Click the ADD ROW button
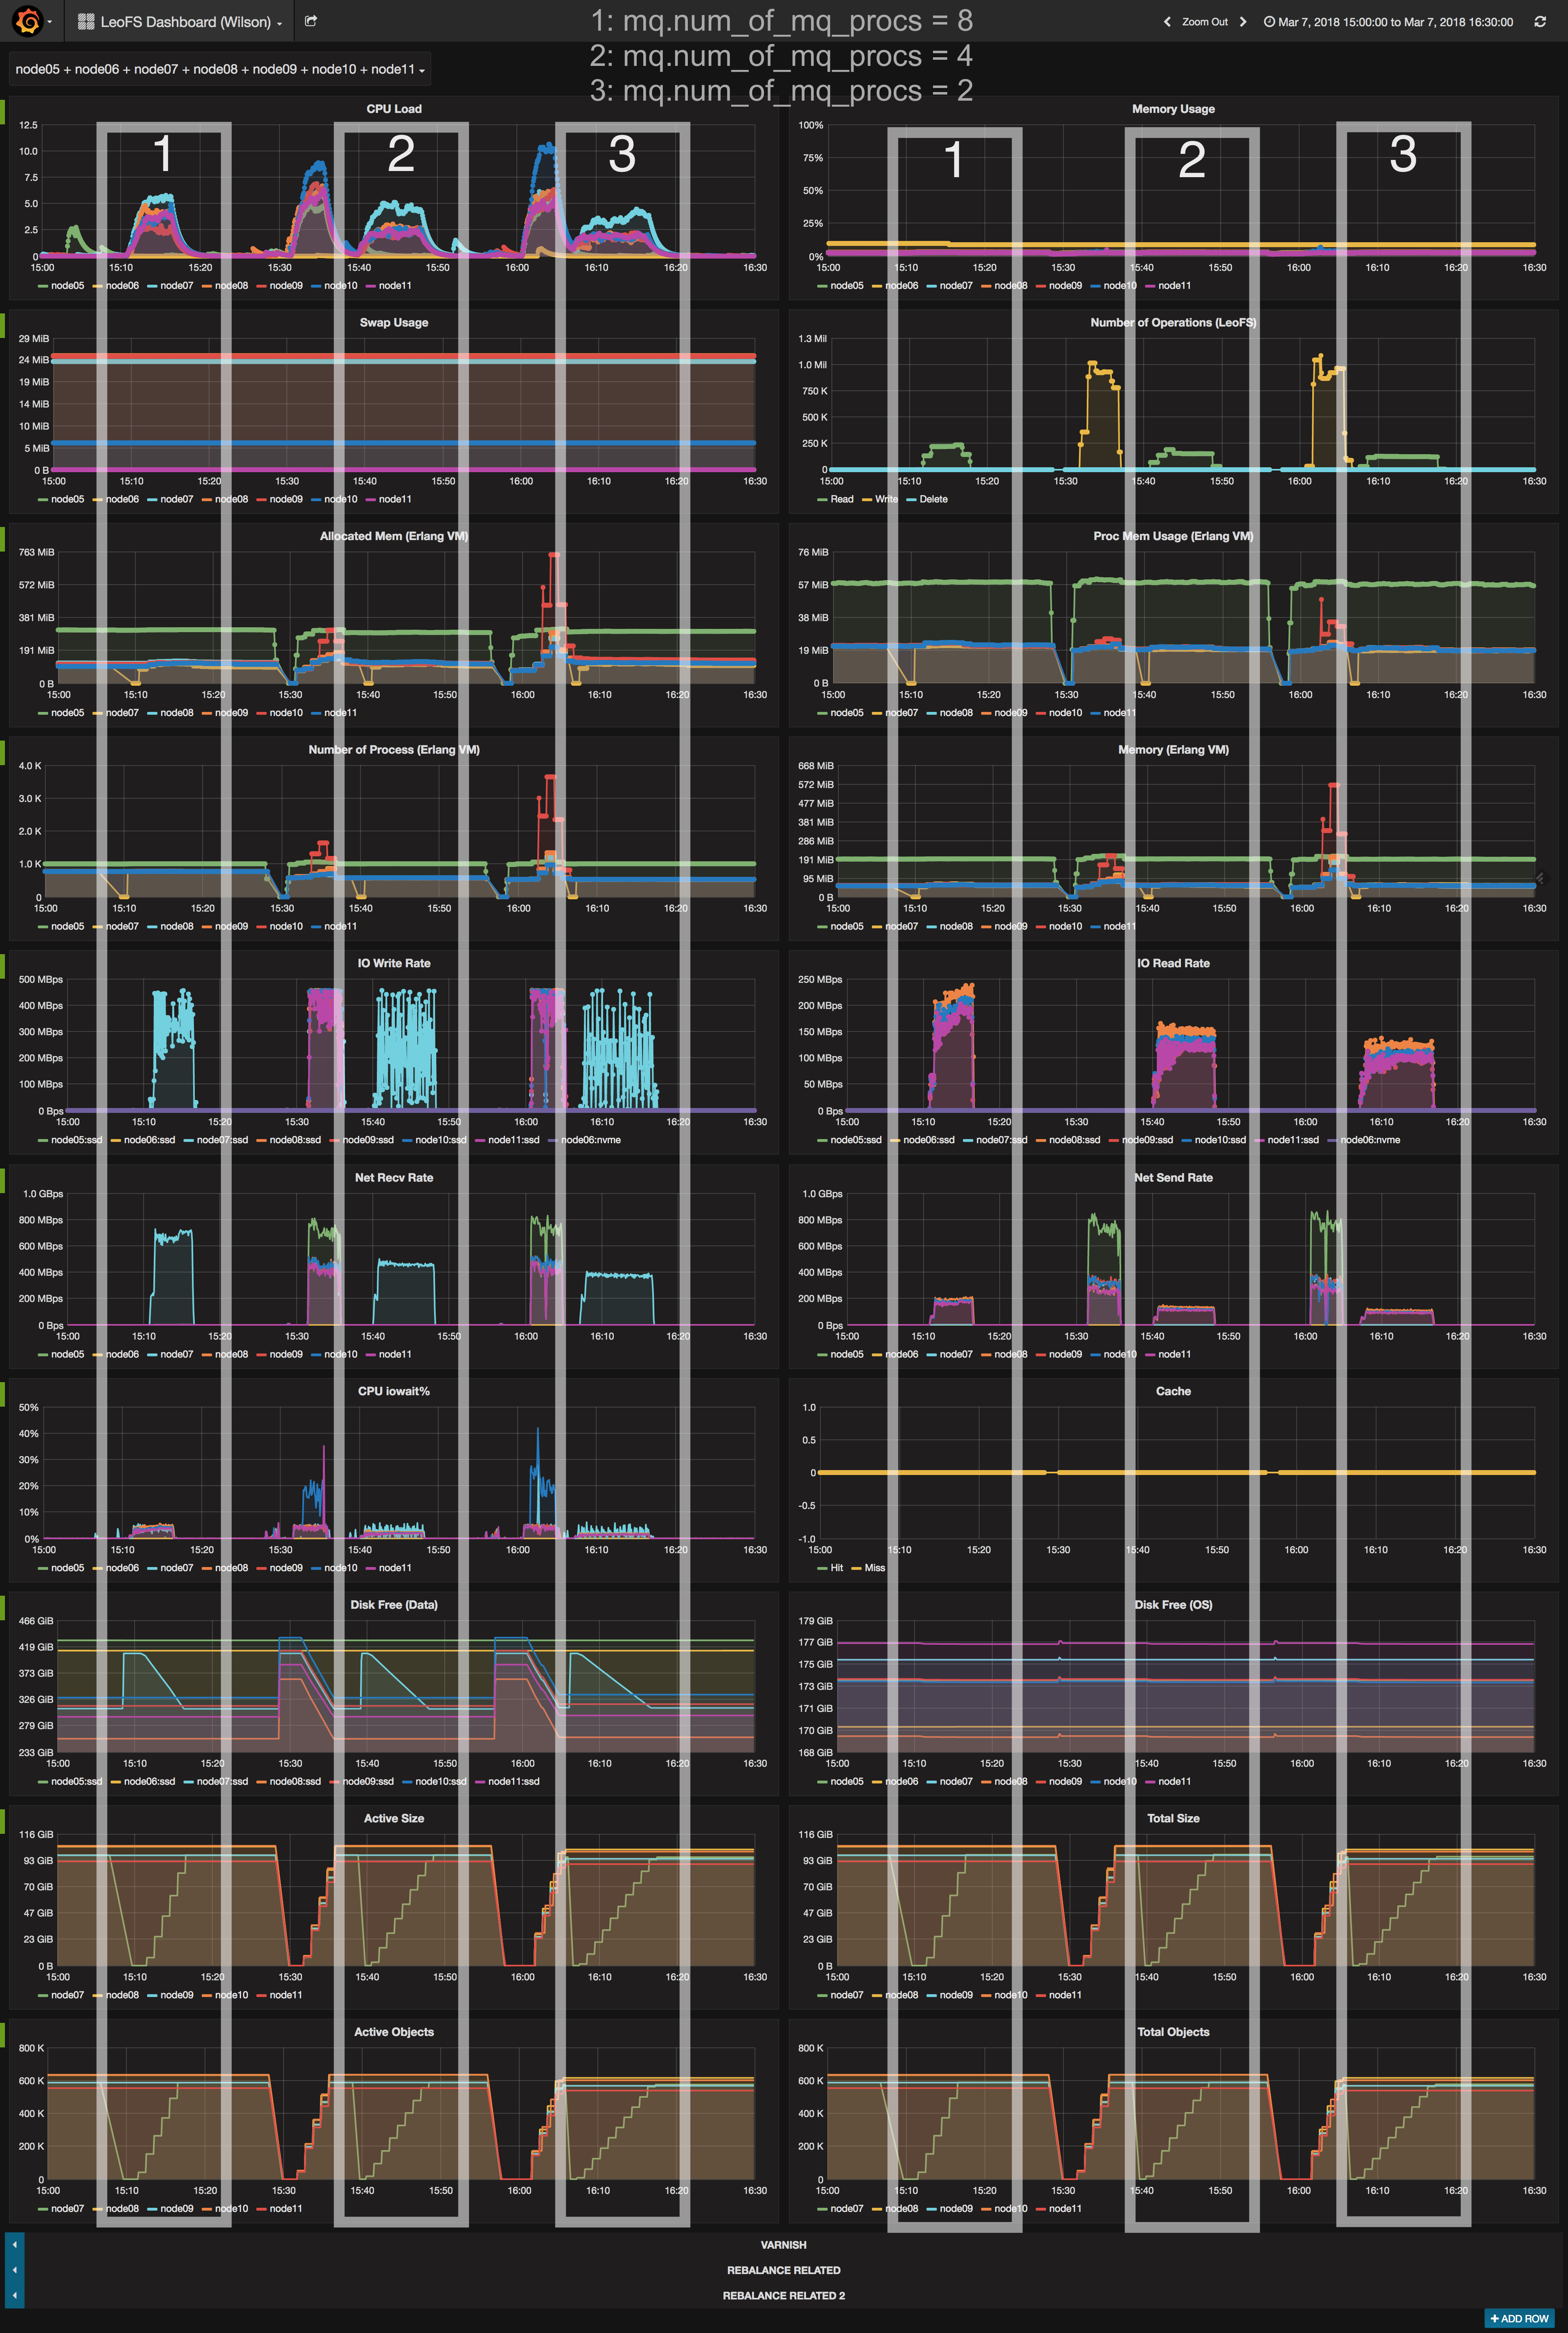 [x=1519, y=2318]
